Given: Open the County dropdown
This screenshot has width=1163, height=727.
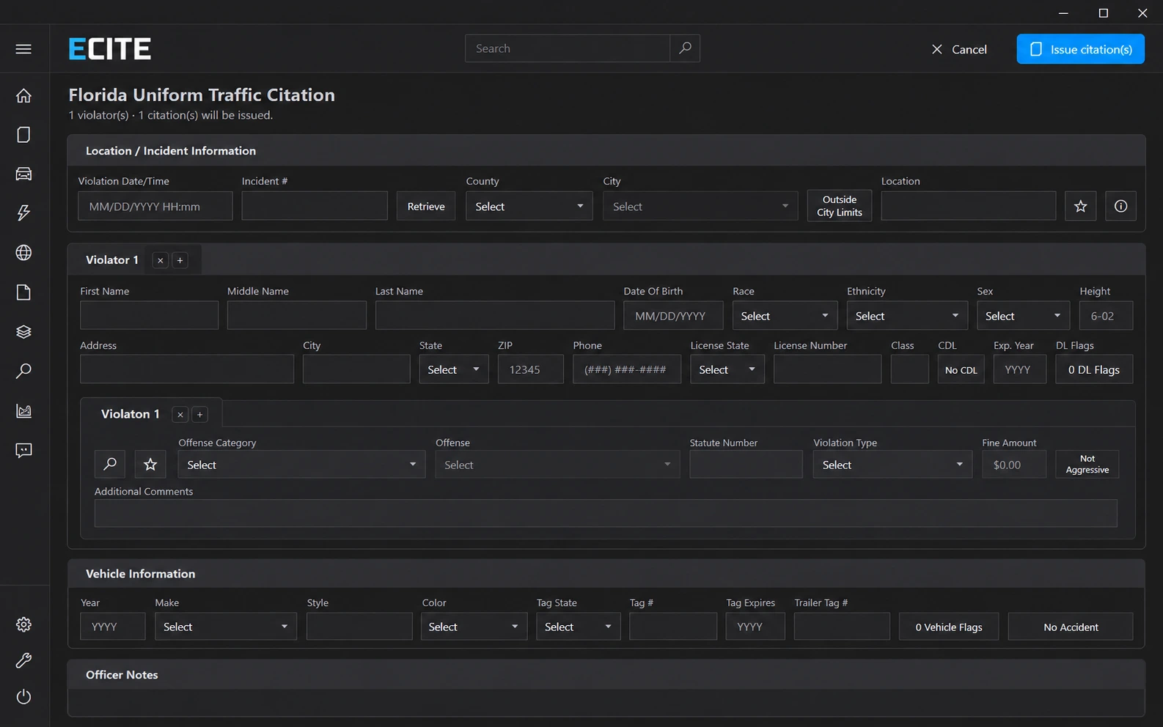Looking at the screenshot, I should (529, 207).
